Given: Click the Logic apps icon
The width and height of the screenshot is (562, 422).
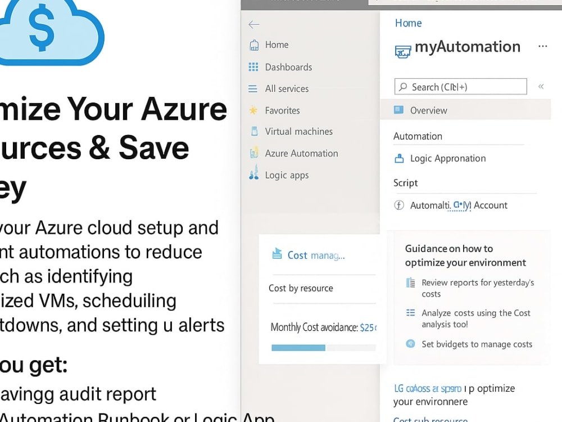Looking at the screenshot, I should click(254, 173).
